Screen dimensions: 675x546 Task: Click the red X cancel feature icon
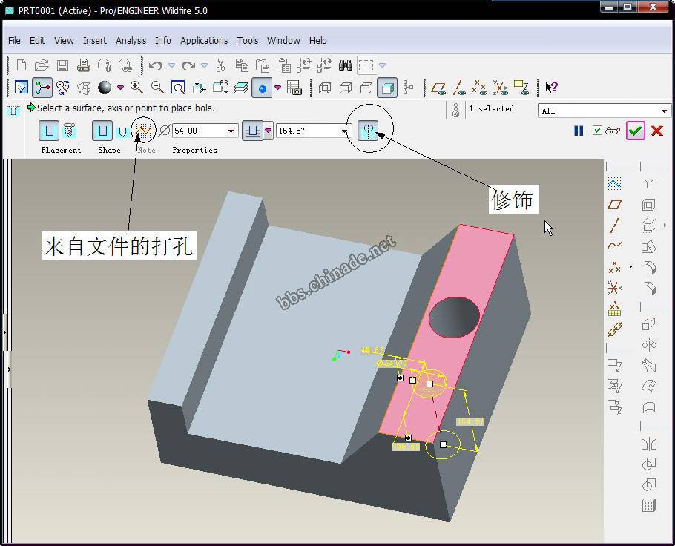pos(656,131)
